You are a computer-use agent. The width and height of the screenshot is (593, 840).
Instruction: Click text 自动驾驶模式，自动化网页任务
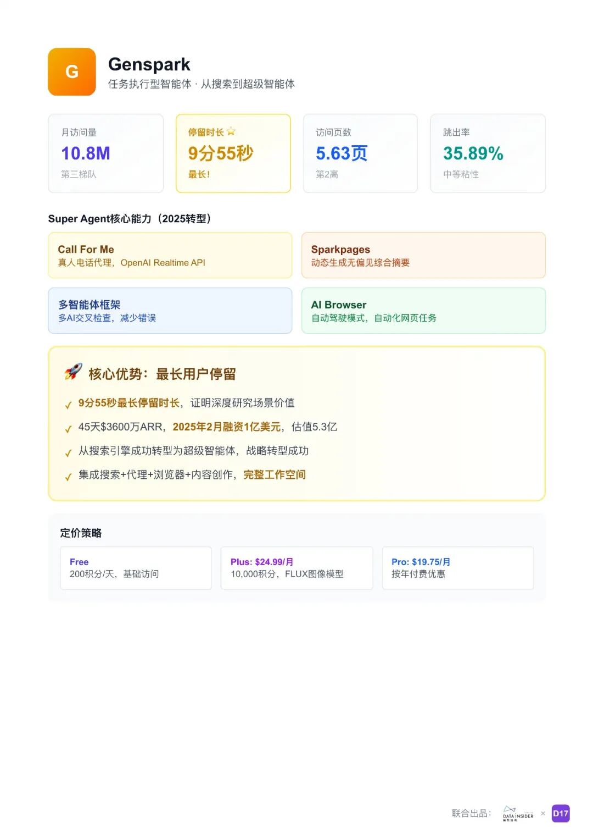(374, 318)
